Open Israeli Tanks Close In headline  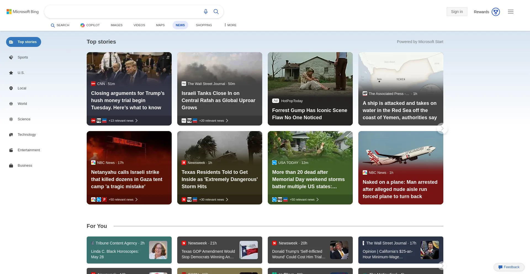[x=219, y=100]
